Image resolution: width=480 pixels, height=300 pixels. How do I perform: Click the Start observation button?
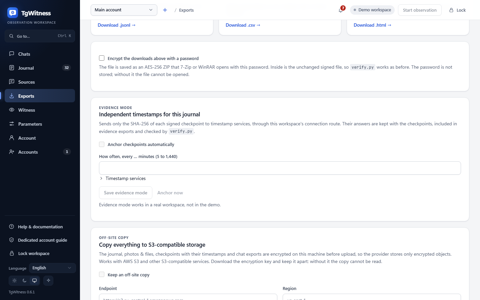(x=420, y=10)
